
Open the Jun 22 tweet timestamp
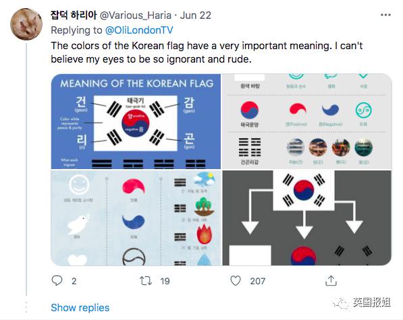tap(195, 15)
